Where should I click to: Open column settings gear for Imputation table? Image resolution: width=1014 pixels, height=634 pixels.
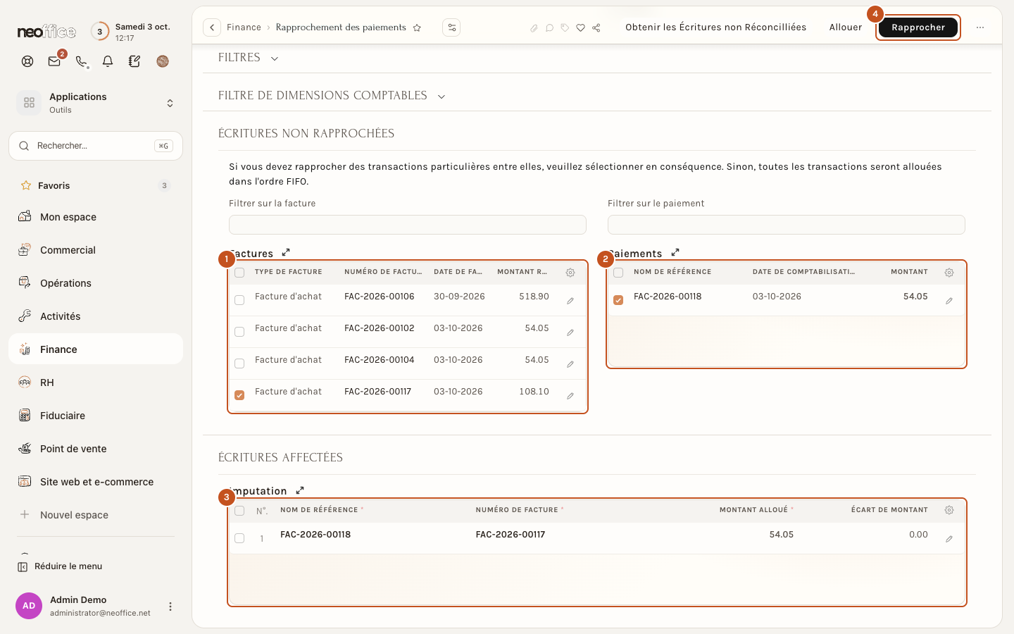click(949, 510)
